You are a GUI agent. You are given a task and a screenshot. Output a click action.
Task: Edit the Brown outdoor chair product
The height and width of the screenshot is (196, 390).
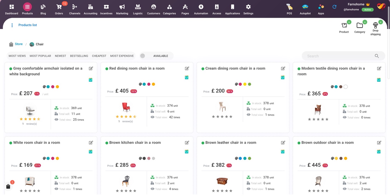pos(379,143)
